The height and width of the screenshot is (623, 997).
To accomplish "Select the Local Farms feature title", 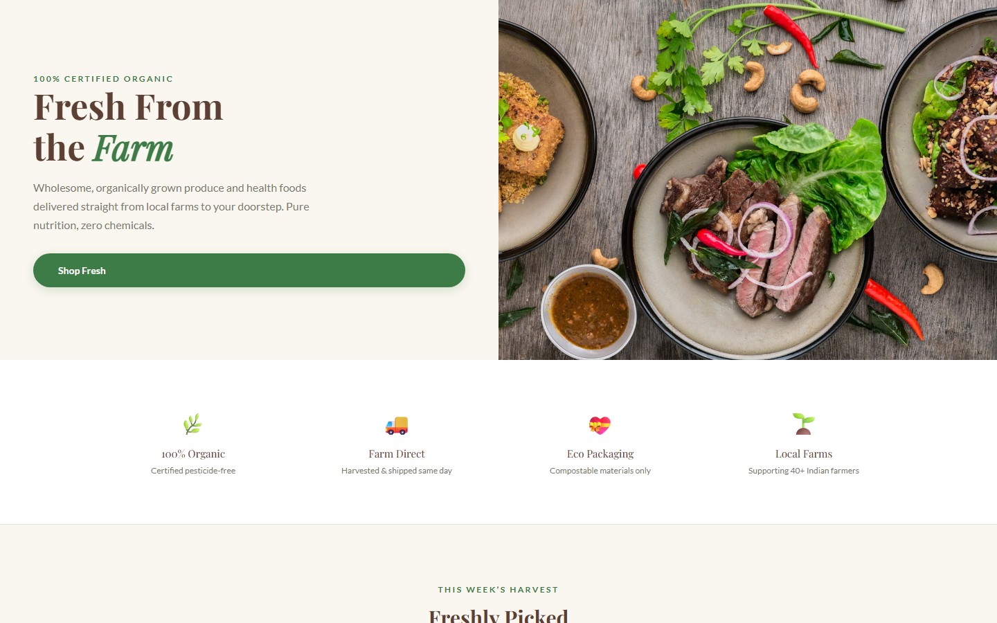I will [x=804, y=454].
